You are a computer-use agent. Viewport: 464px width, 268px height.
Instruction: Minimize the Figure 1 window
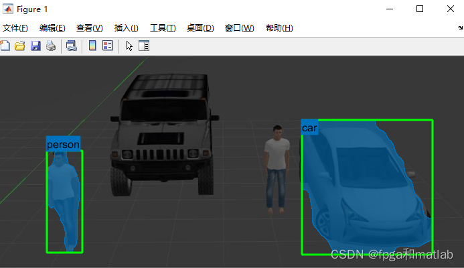tap(390, 9)
